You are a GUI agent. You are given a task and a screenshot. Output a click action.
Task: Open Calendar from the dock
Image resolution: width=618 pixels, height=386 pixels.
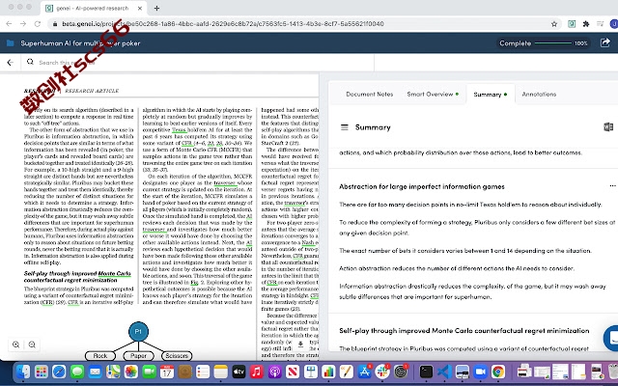[167, 372]
